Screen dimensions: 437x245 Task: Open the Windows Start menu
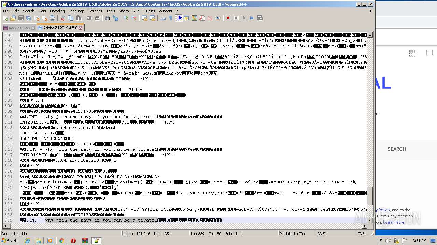pos(10,241)
